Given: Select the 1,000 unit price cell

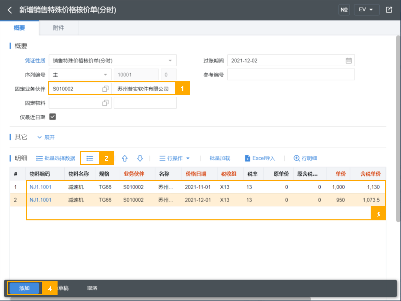Looking at the screenshot, I should (338, 187).
